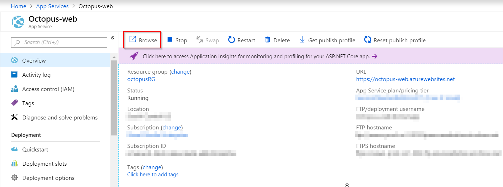The image size is (503, 187).
Task: Click the Swap arrows icon
Action: click(x=200, y=40)
